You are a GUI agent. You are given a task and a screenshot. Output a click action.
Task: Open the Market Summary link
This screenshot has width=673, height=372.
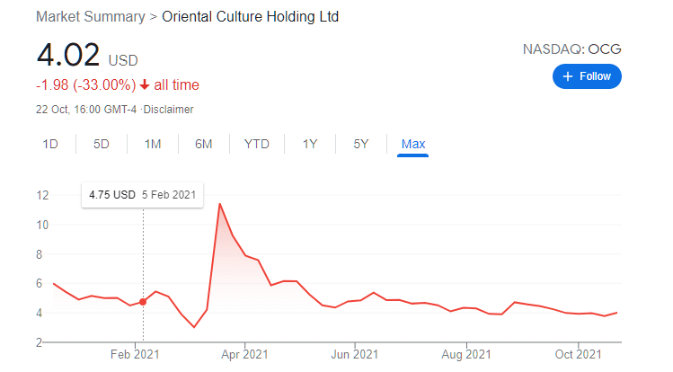tap(91, 17)
